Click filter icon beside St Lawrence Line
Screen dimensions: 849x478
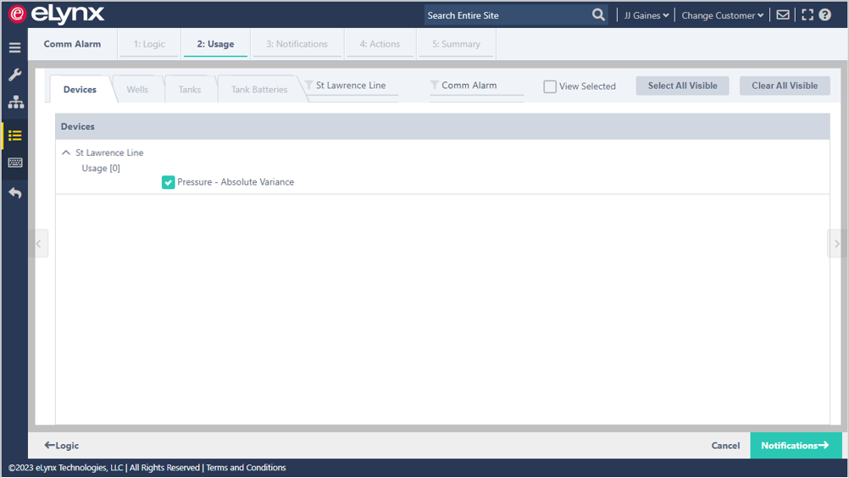coord(309,85)
